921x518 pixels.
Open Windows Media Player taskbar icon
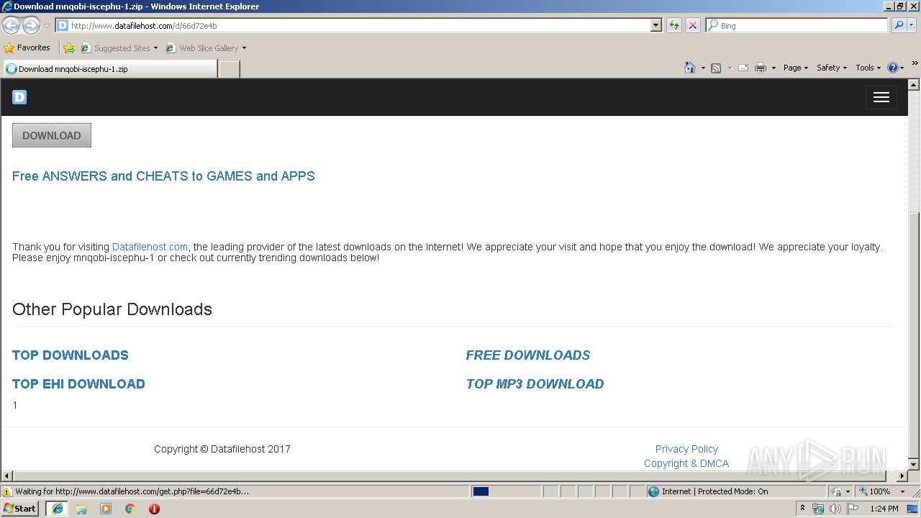tap(106, 509)
